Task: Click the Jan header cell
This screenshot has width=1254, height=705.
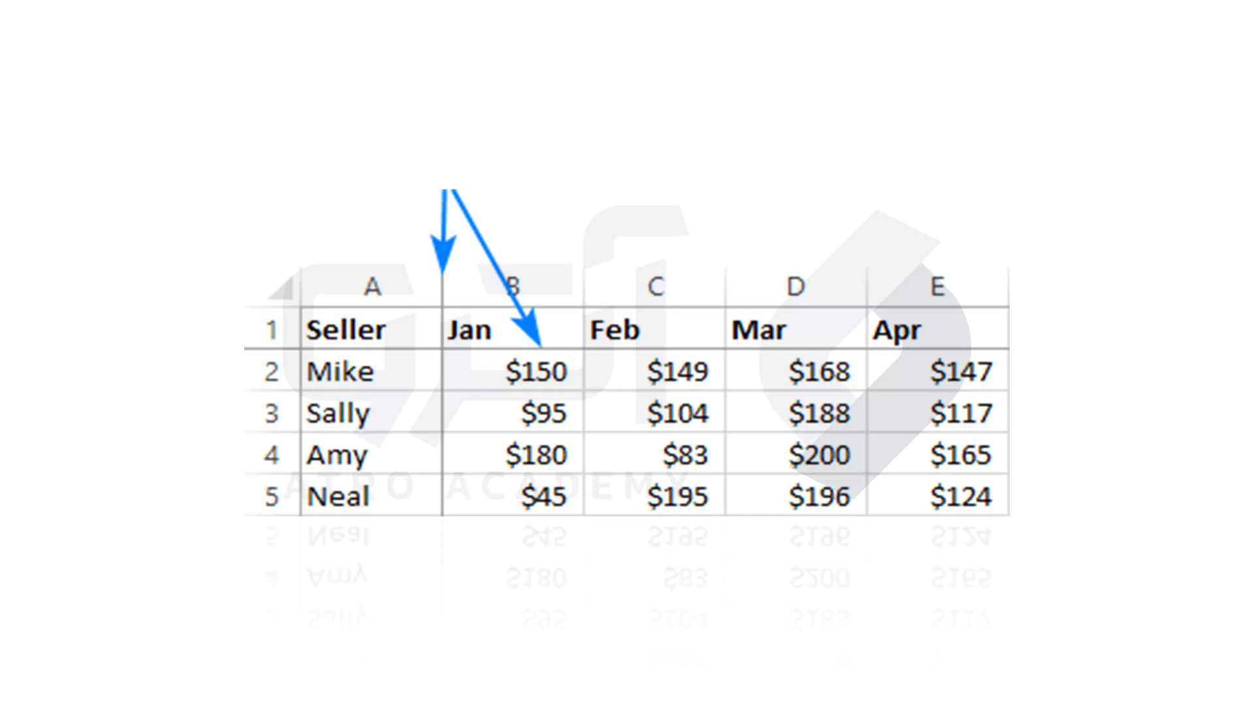Action: pyautogui.click(x=513, y=328)
